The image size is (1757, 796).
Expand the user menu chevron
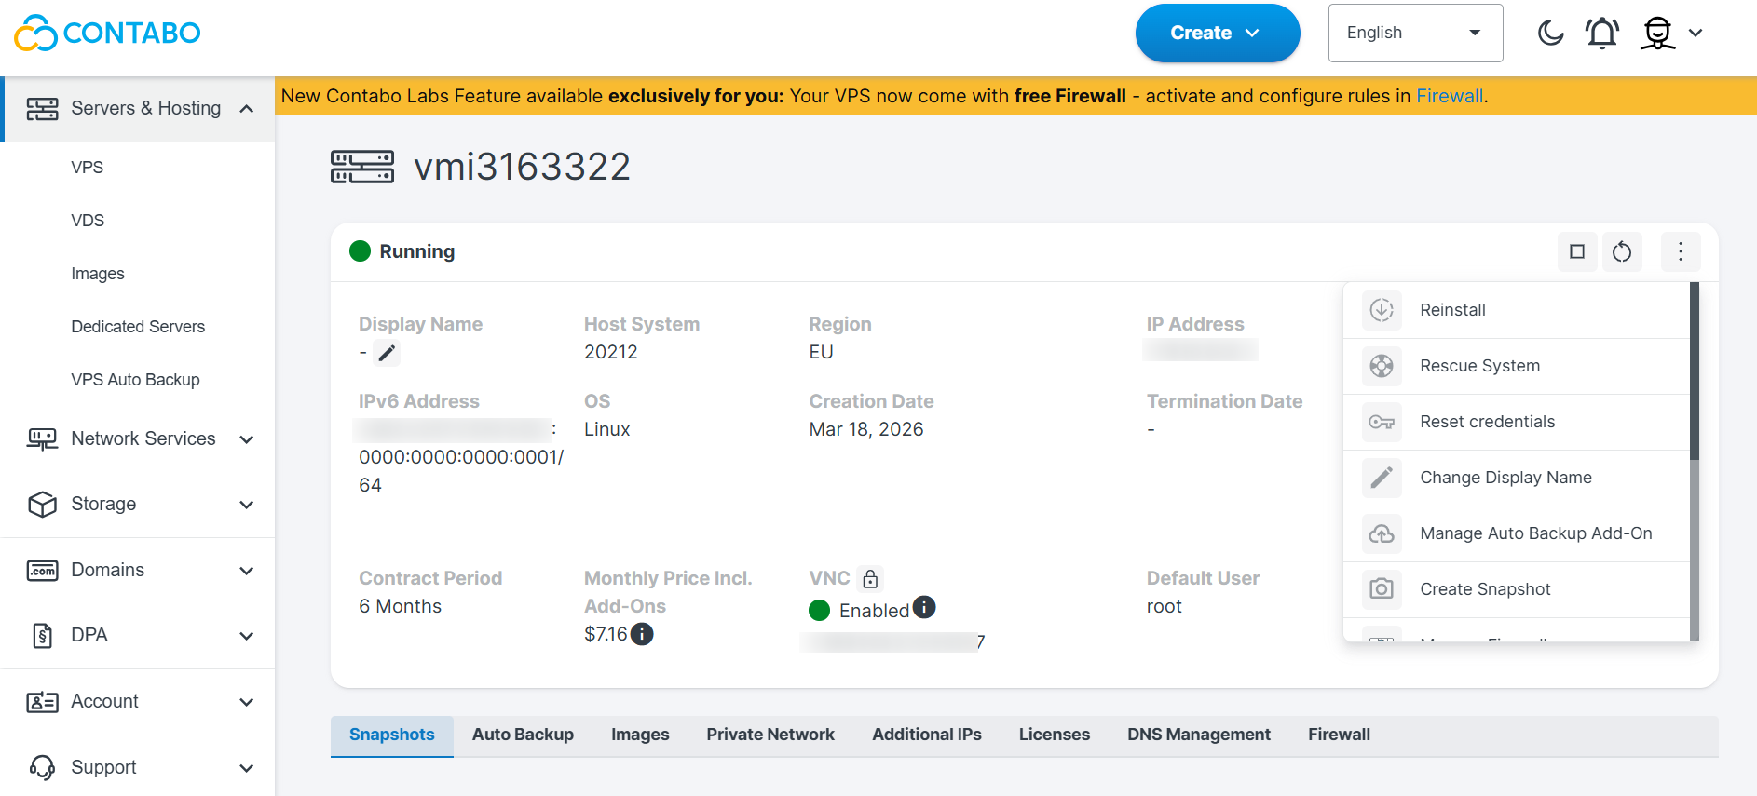(1696, 33)
